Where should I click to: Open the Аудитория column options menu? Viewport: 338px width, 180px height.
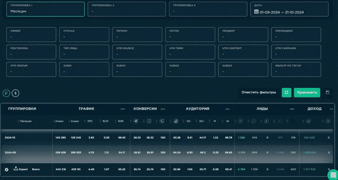[x=227, y=109]
